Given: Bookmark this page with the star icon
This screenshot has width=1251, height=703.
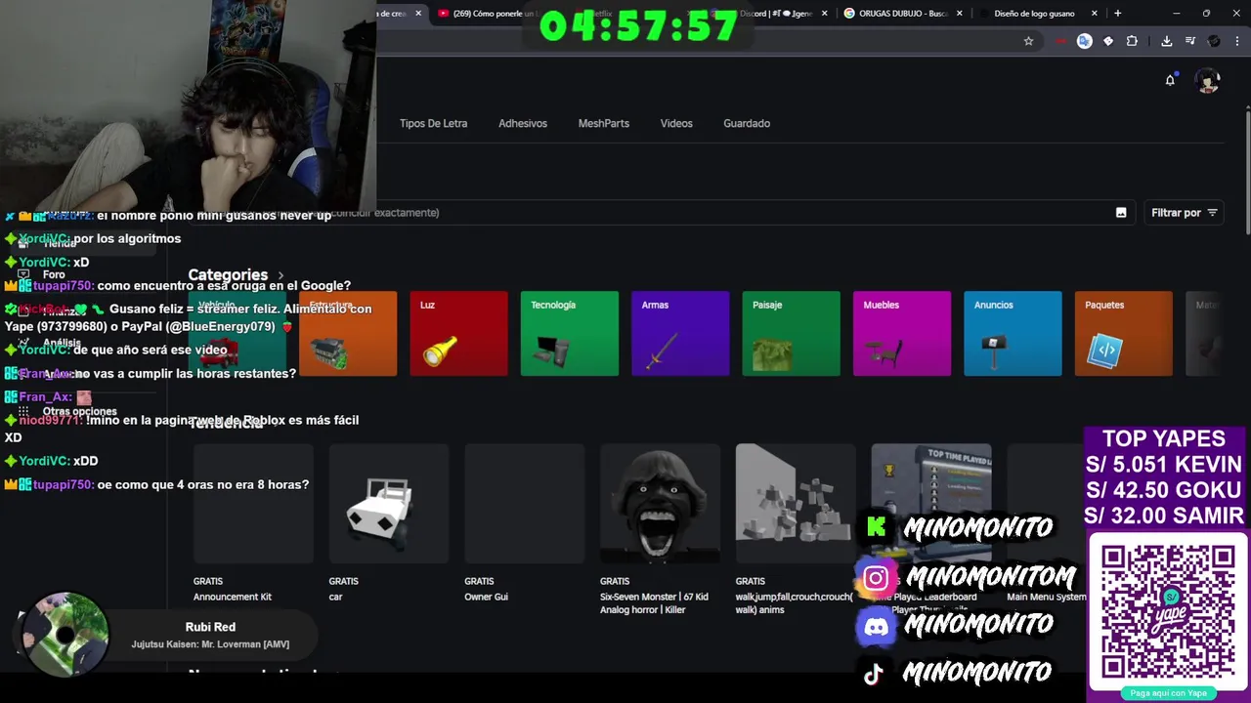Looking at the screenshot, I should click(1028, 41).
